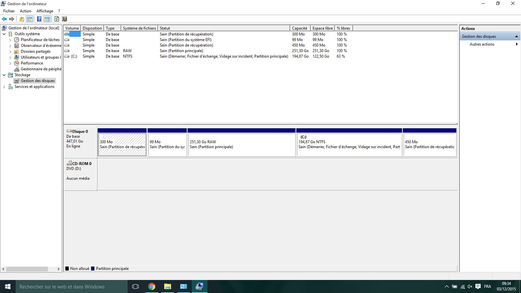Click drive icon of the (C:) volume row
The height and width of the screenshot is (293, 521).
coord(67,56)
